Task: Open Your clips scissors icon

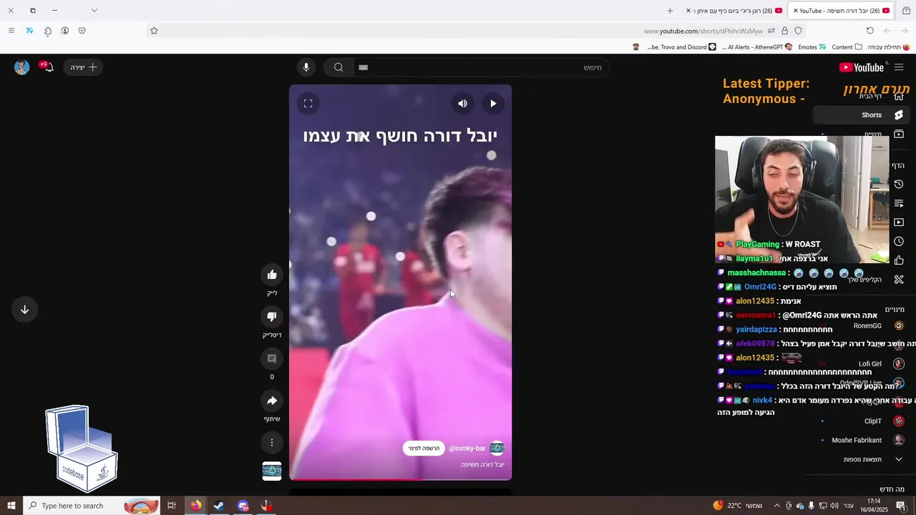Action: click(x=899, y=280)
